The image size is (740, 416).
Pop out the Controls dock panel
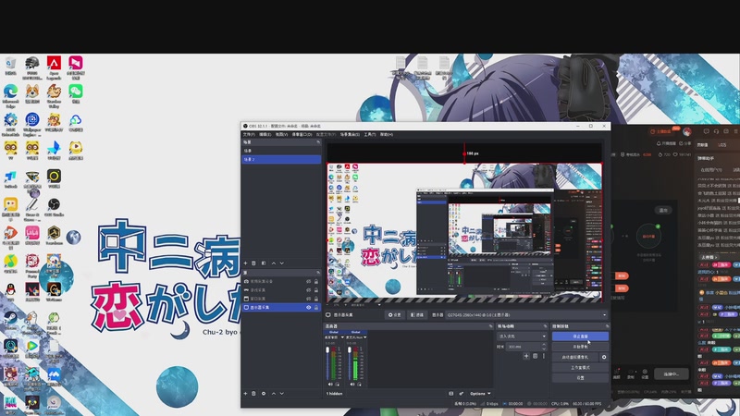607,326
